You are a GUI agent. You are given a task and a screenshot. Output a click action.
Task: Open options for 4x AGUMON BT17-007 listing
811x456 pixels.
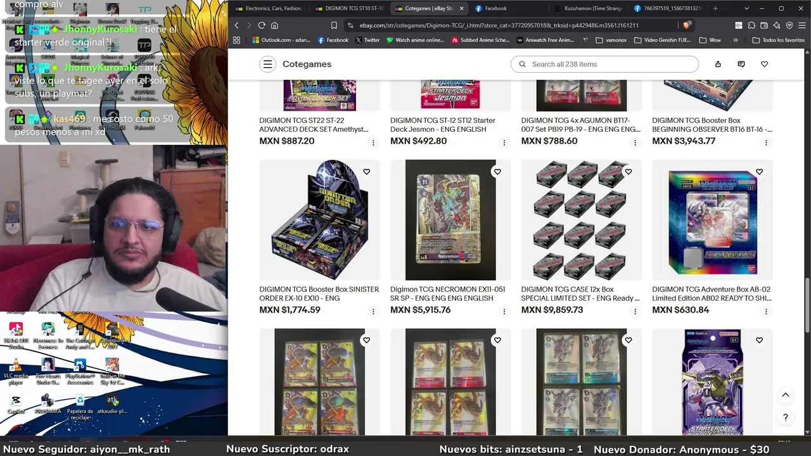tap(635, 142)
